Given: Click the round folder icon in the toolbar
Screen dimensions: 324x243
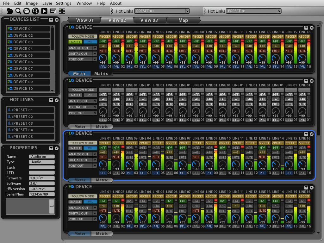Looking at the screenshot, I should click(27, 11).
